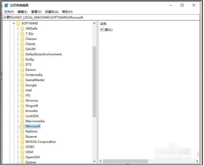Click the Microsoft key folder icon
204x166 pixels.
point(22,126)
